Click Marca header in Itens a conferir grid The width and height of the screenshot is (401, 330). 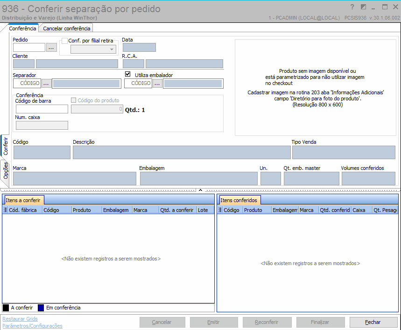[x=146, y=210]
